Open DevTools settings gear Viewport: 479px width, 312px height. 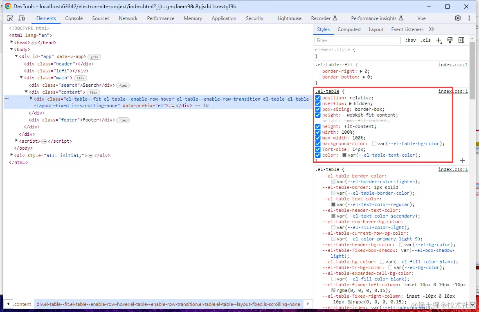(x=457, y=18)
